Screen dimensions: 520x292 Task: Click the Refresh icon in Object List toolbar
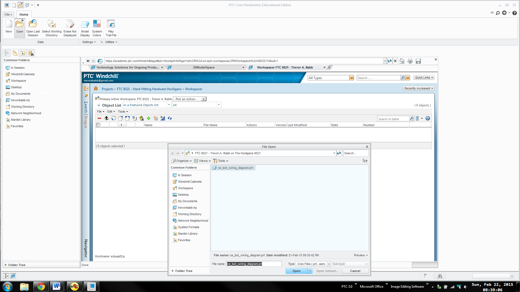click(170, 118)
